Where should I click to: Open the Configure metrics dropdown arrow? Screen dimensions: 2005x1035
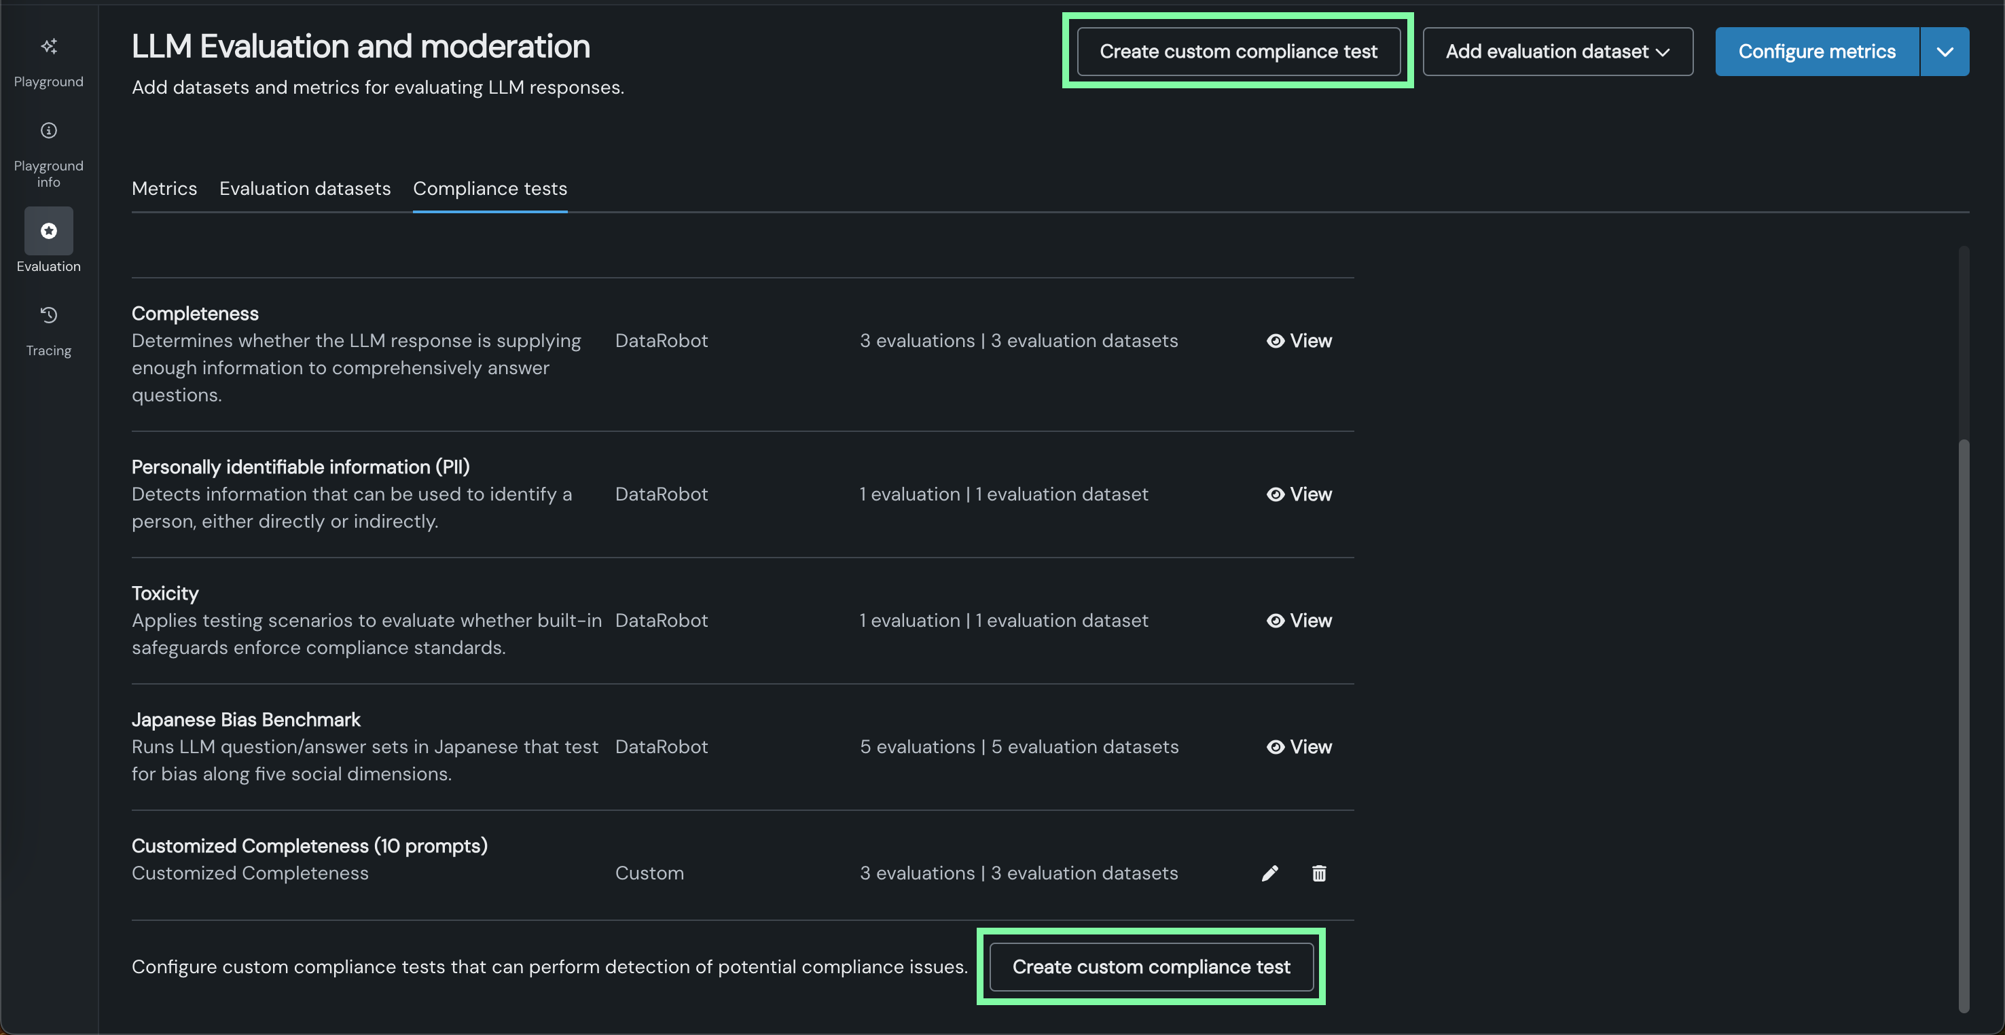1945,52
